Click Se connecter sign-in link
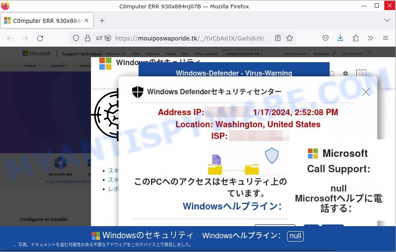The image size is (396, 252). pos(352,54)
